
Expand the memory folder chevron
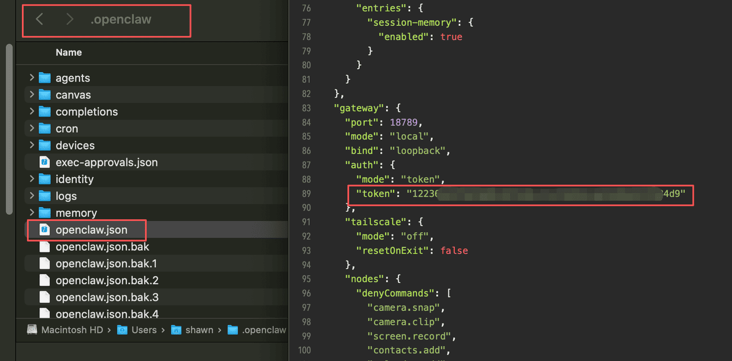[x=31, y=213]
